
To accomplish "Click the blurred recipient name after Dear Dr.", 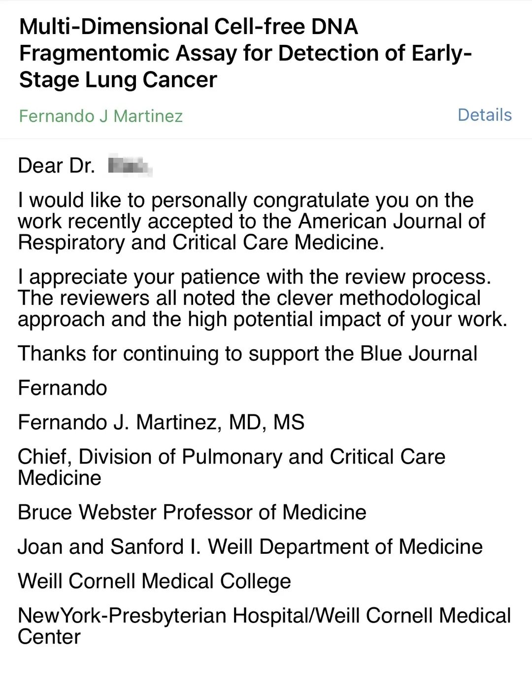I will [130, 166].
